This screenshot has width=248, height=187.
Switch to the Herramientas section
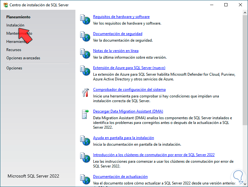(18, 42)
